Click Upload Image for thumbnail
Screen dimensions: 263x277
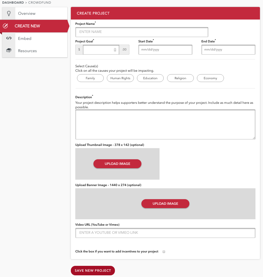pos(117,164)
